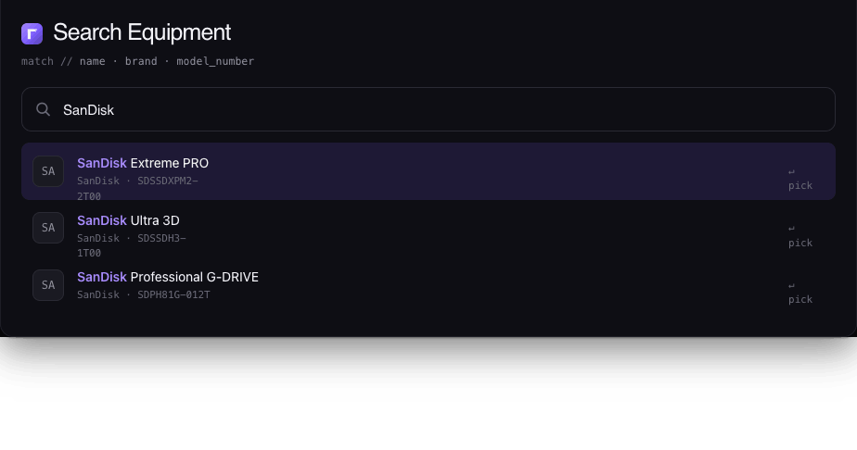Click the enter-arrow icon on G-DRIVE row

click(791, 286)
